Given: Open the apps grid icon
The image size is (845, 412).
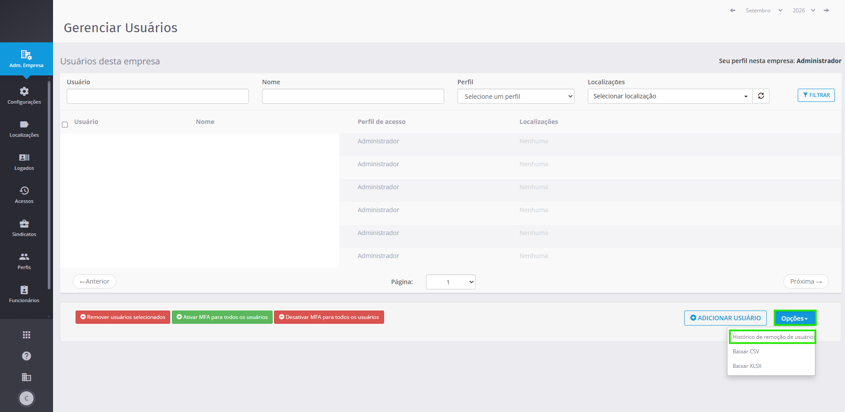Looking at the screenshot, I should (27, 335).
